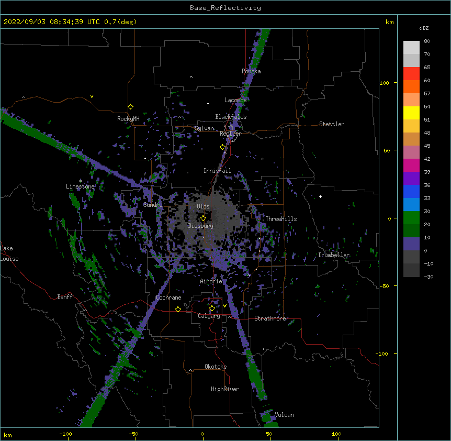This screenshot has height=441, width=451.
Task: Select the red 65-60 dBZ legend swatch
Action: click(411, 74)
